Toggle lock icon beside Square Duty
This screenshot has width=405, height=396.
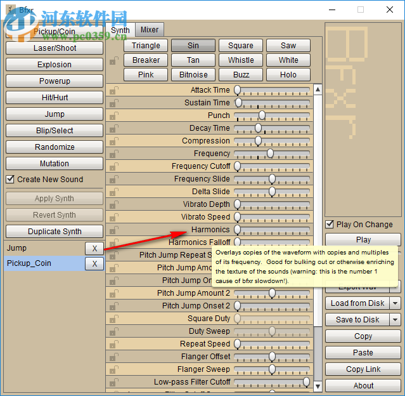tap(113, 319)
